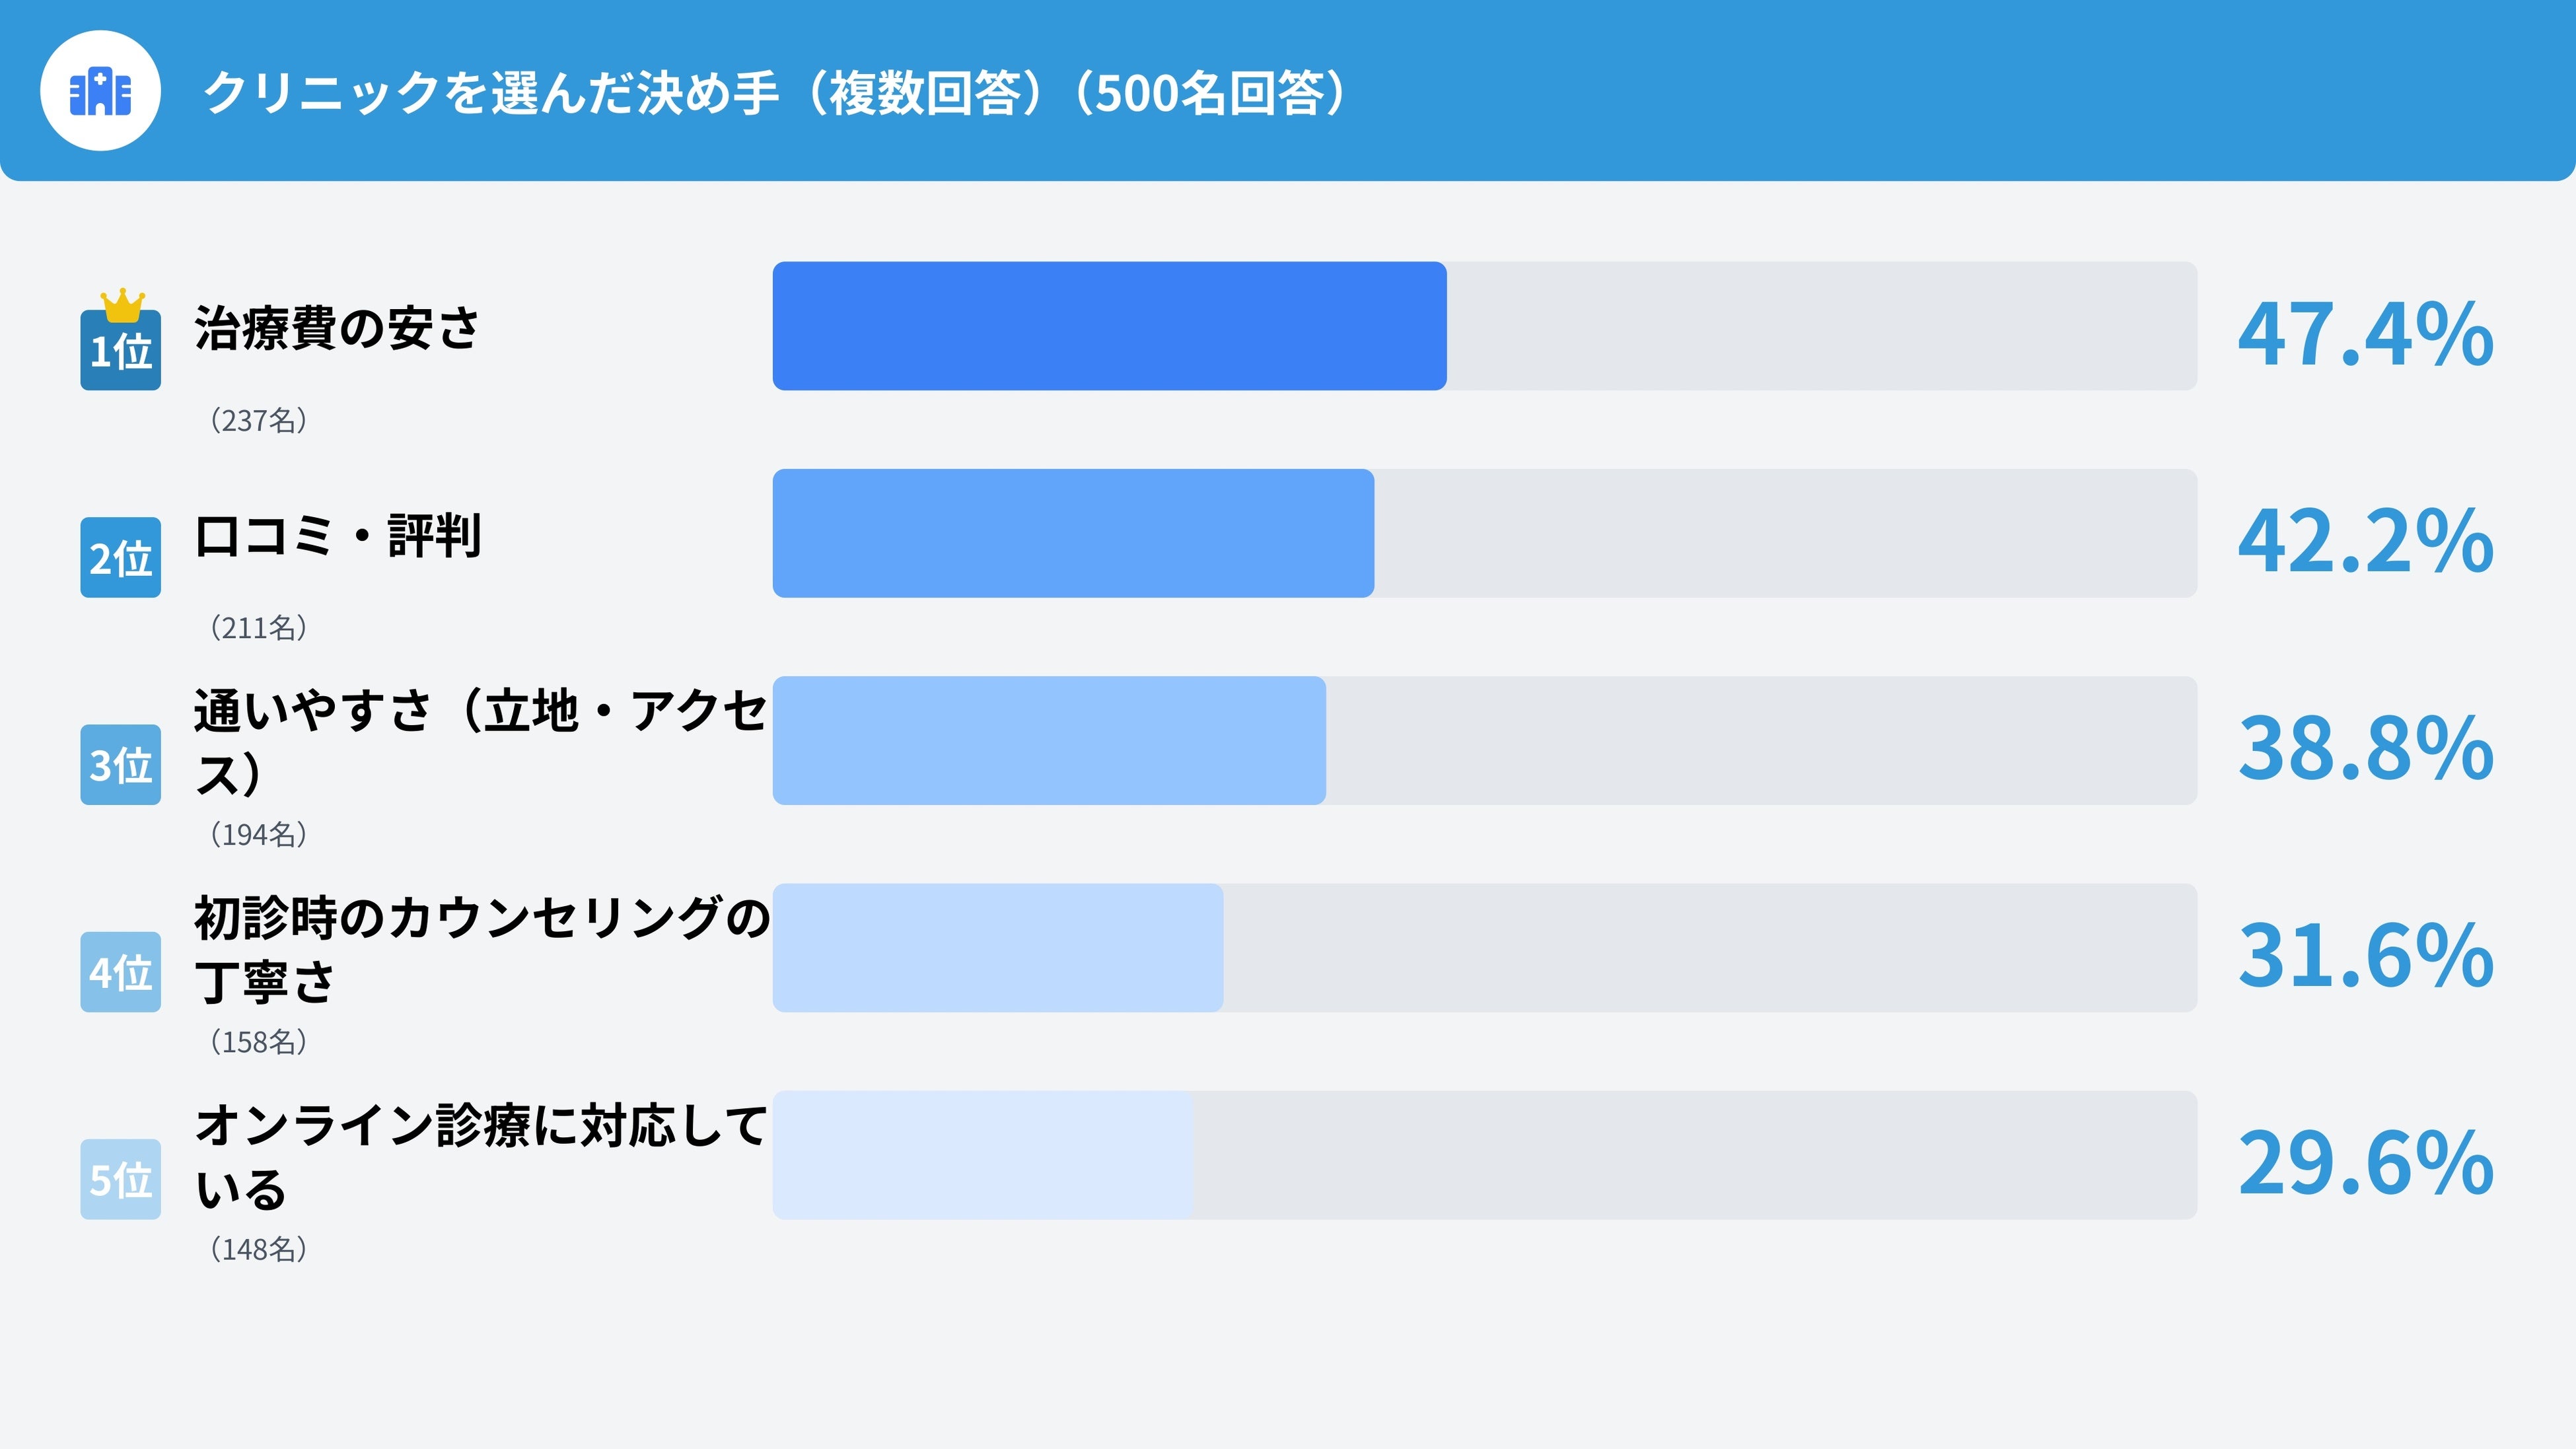Click the gold crown icon

point(122,304)
